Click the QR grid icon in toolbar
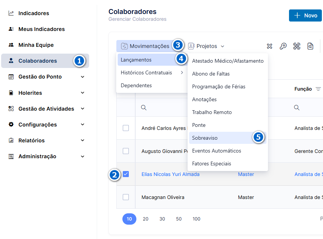The width and height of the screenshot is (323, 239). pos(297,46)
